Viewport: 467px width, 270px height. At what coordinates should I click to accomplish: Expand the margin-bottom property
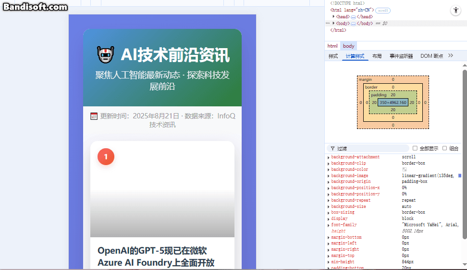329,238
